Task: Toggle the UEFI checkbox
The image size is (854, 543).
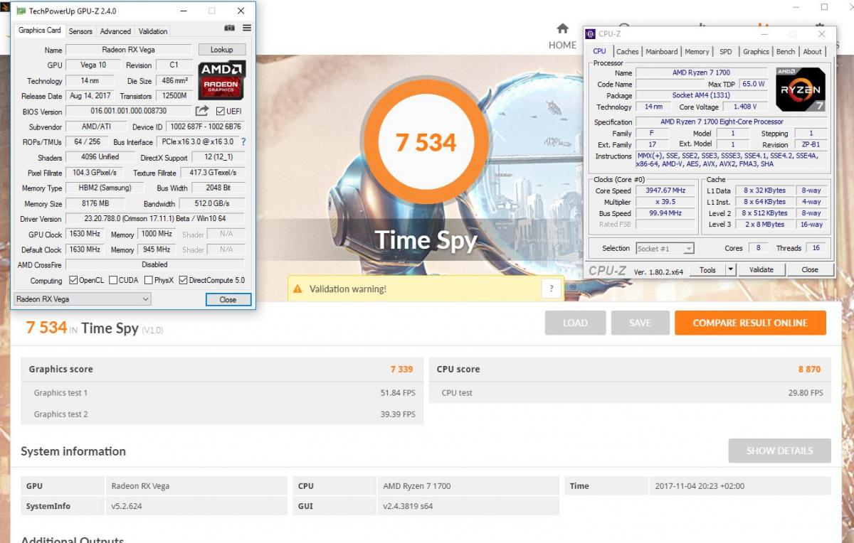Action: click(221, 111)
